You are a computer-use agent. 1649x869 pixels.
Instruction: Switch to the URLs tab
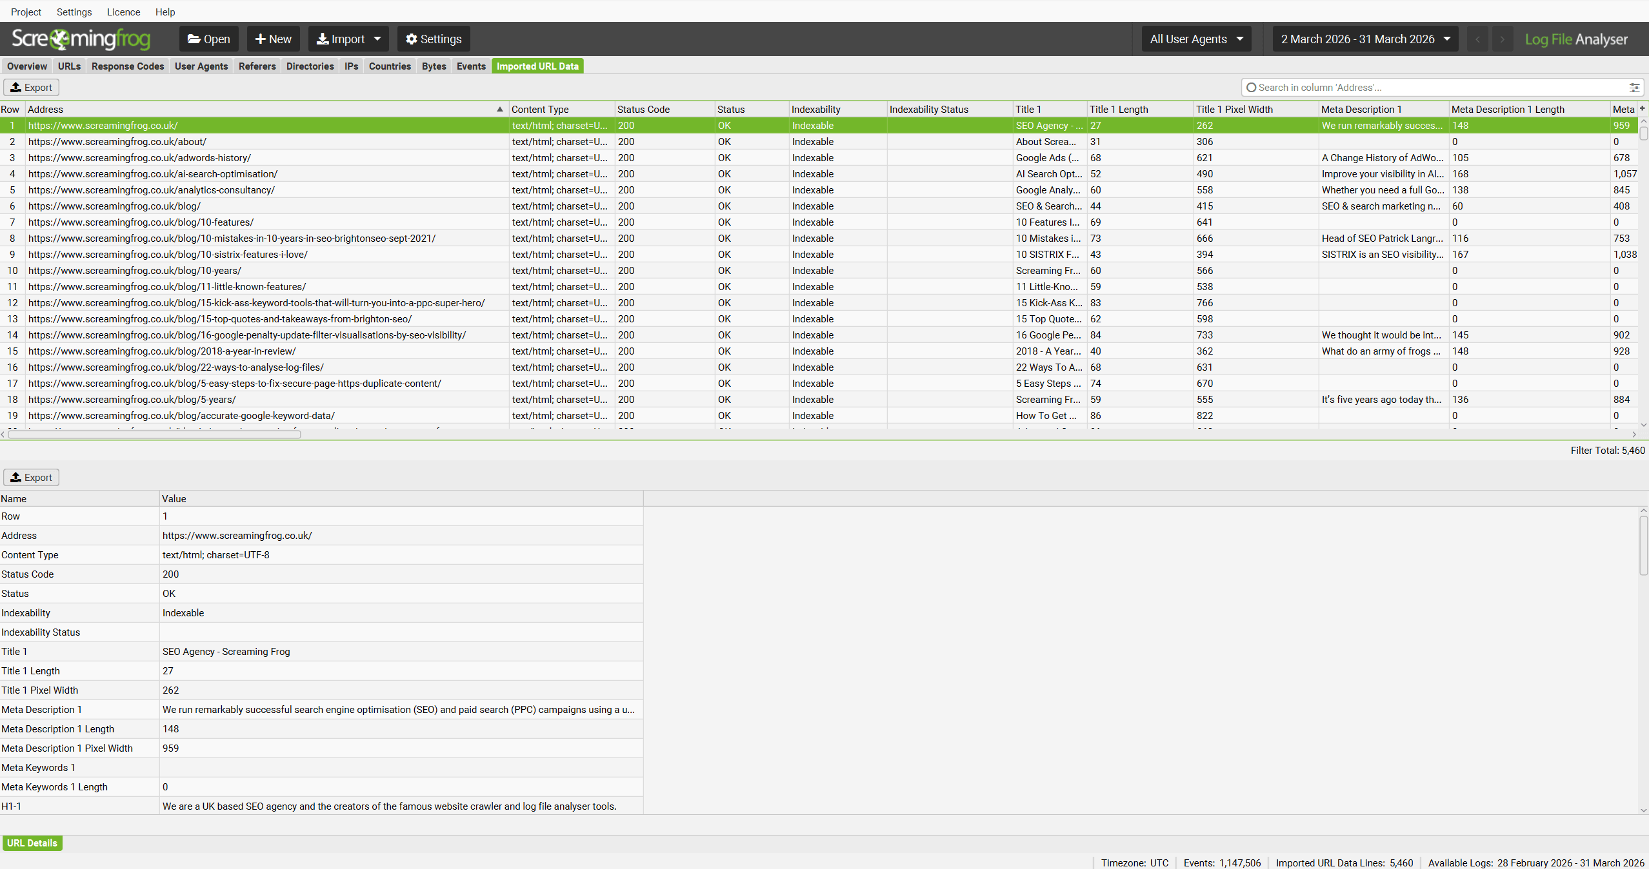pos(69,66)
